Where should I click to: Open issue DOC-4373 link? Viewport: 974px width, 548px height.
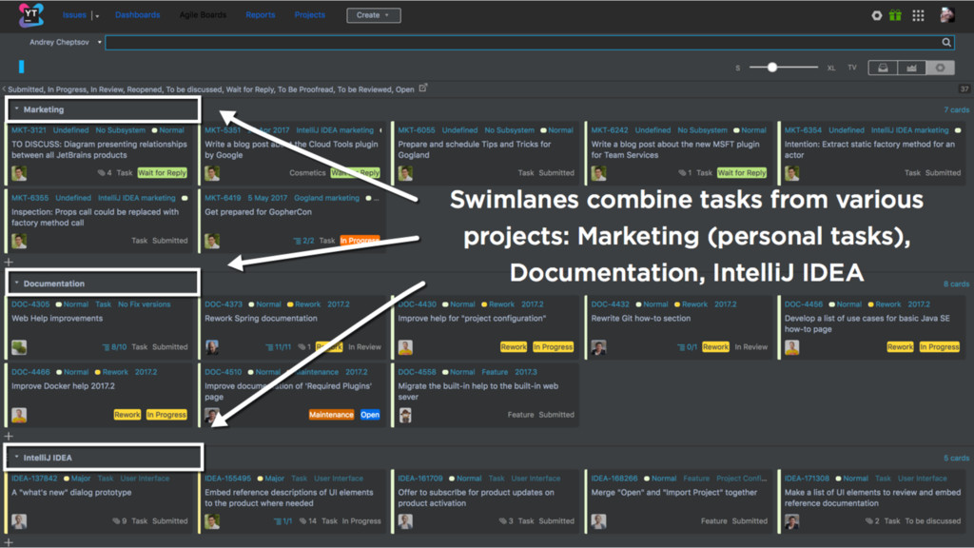tap(224, 303)
